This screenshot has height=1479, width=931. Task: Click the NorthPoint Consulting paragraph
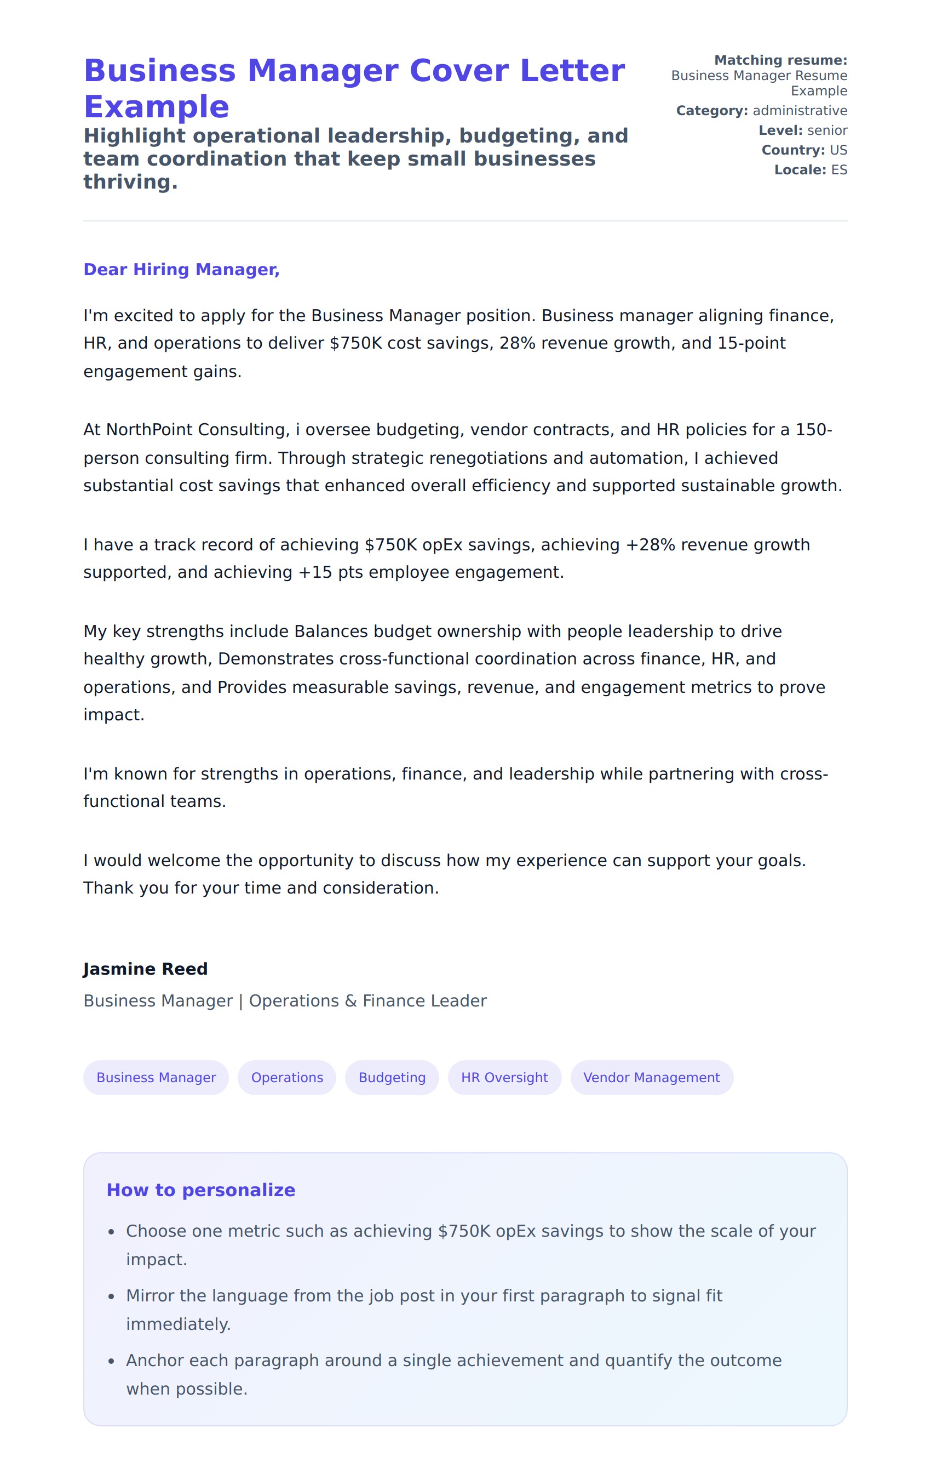coord(463,458)
